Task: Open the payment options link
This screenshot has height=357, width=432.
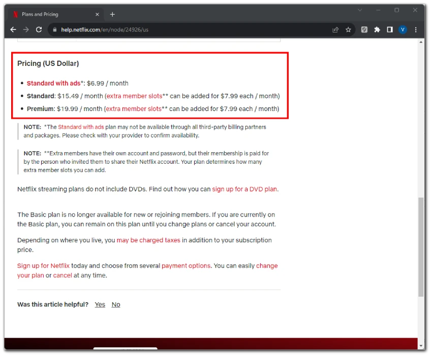Action: click(186, 266)
